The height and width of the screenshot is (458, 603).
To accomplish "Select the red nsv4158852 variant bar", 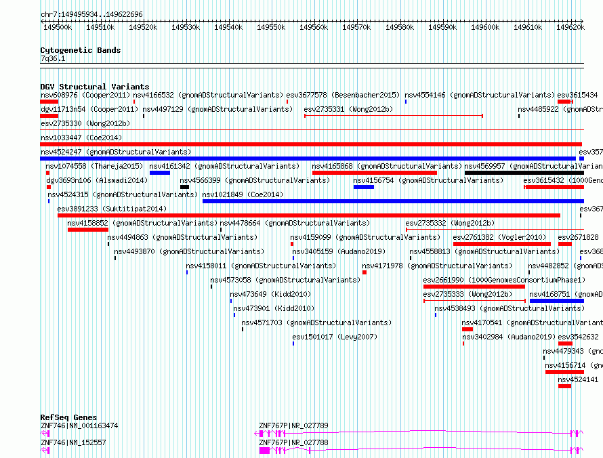I will pyautogui.click(x=88, y=230).
